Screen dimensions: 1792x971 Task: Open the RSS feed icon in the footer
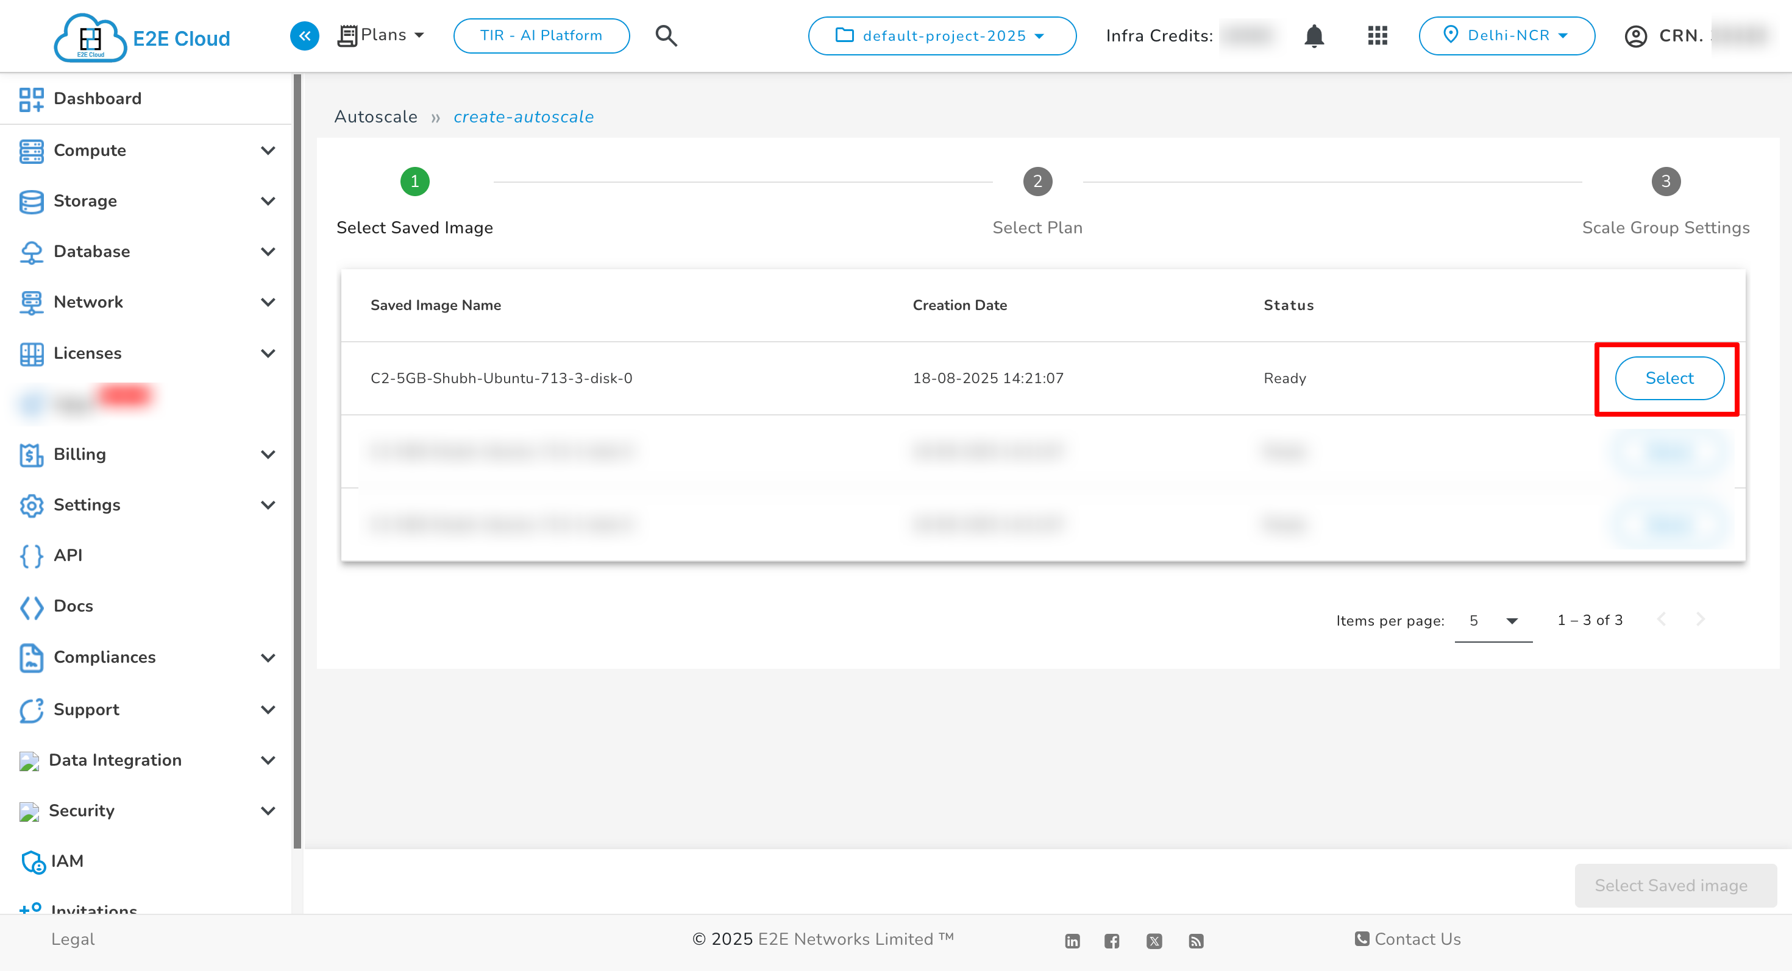click(1196, 941)
